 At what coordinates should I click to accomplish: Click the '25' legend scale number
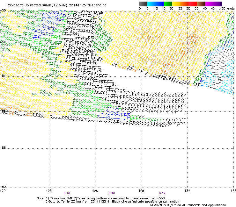(180, 9)
